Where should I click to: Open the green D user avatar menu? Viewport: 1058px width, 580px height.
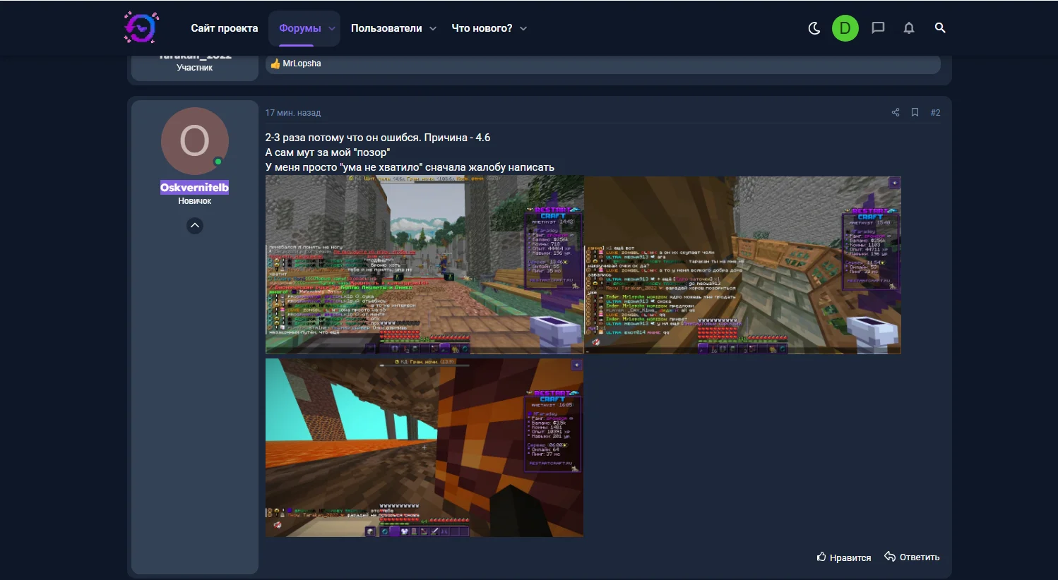tap(845, 28)
